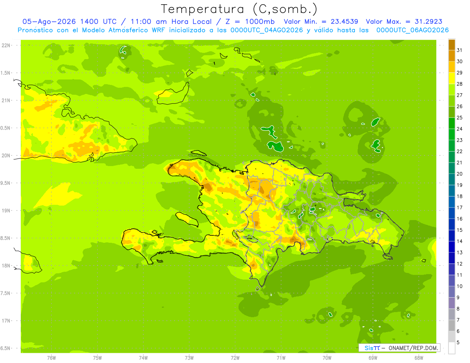Image resolution: width=470 pixels, height=363 pixels.
Task: Click the '18N' latitude label
Action: coord(6,265)
